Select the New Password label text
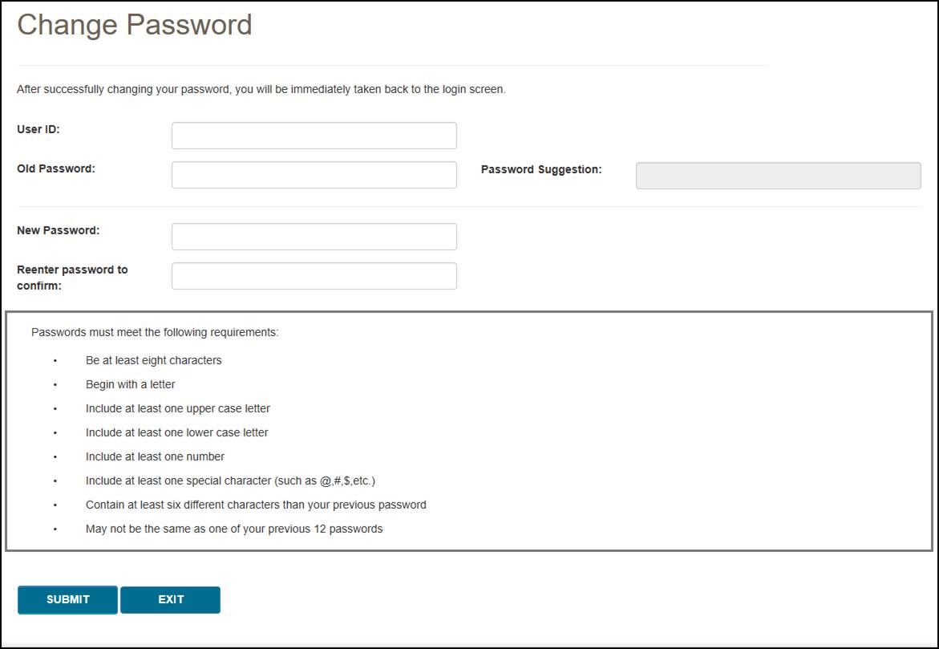The height and width of the screenshot is (649, 939). pos(56,229)
